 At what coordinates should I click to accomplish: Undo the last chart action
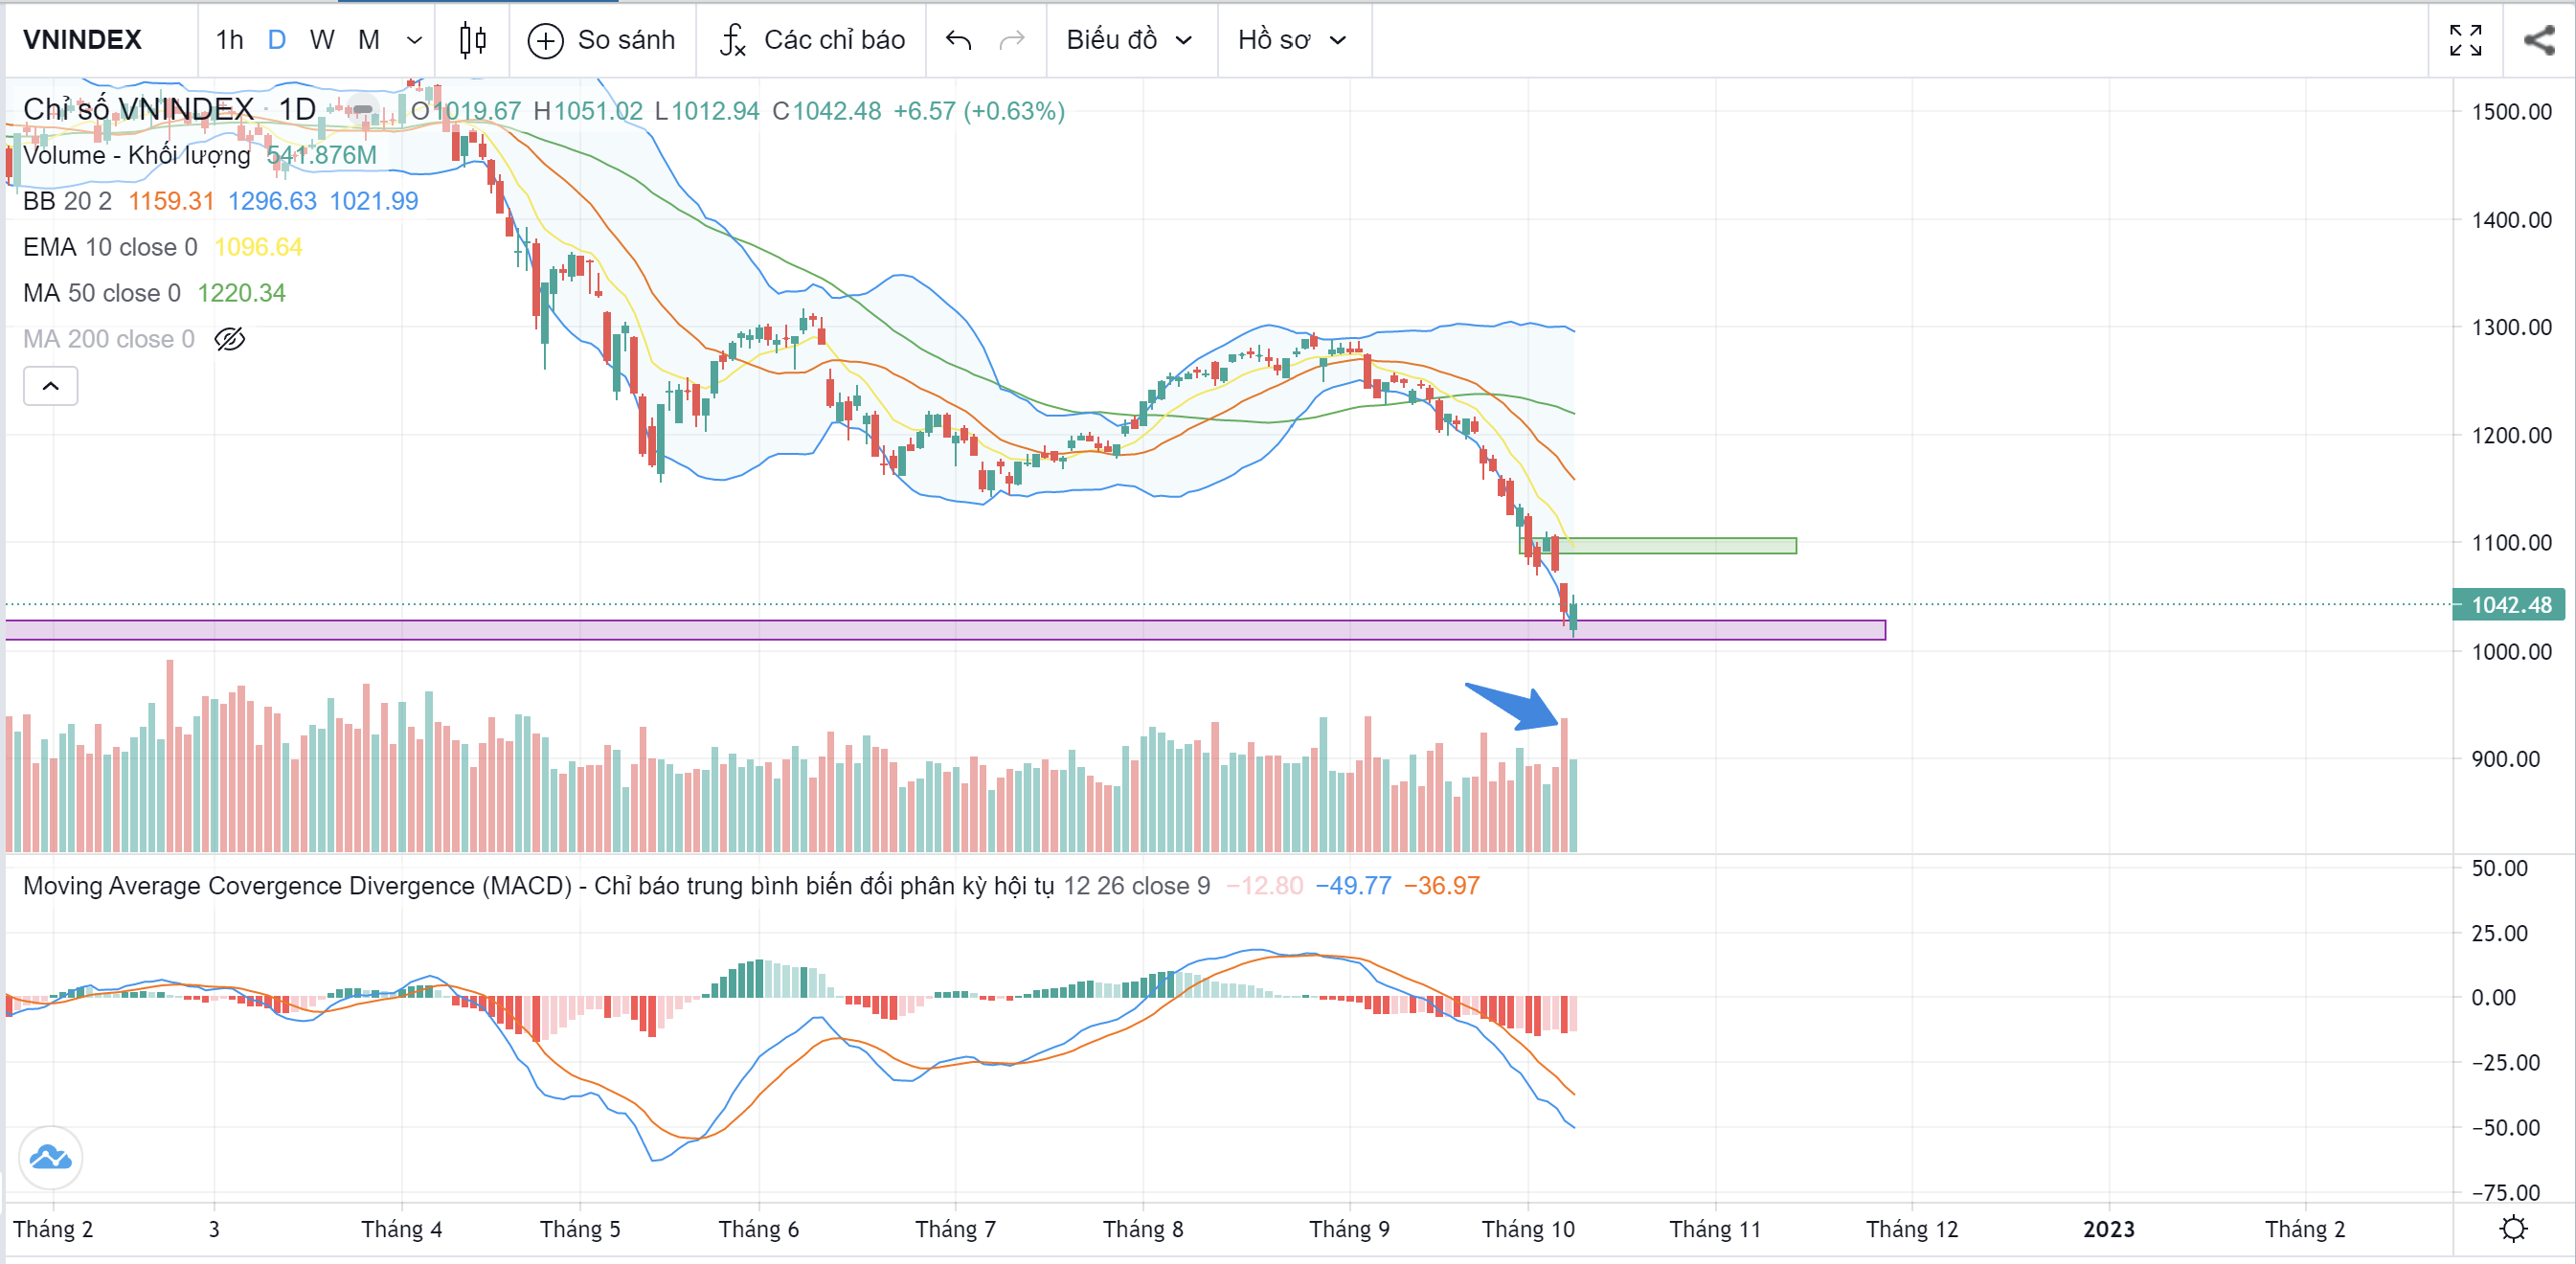[958, 40]
